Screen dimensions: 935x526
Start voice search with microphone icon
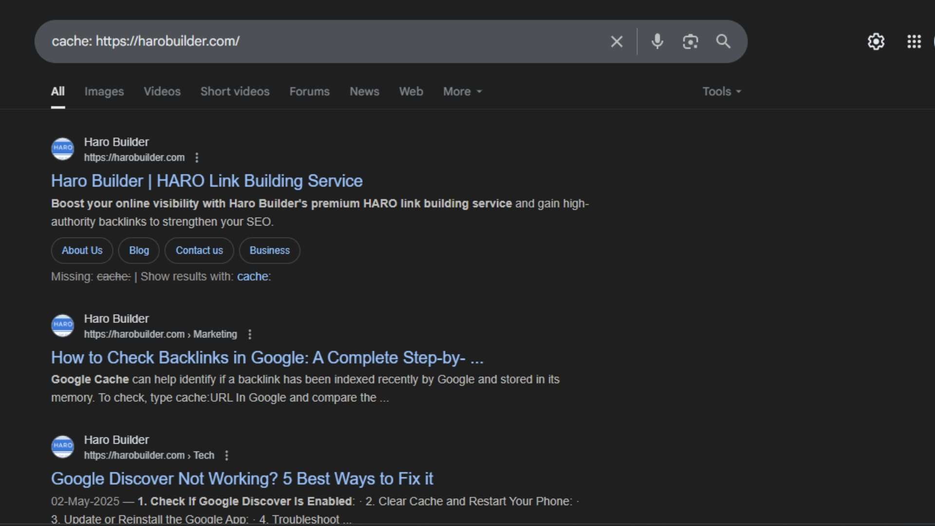pyautogui.click(x=657, y=41)
